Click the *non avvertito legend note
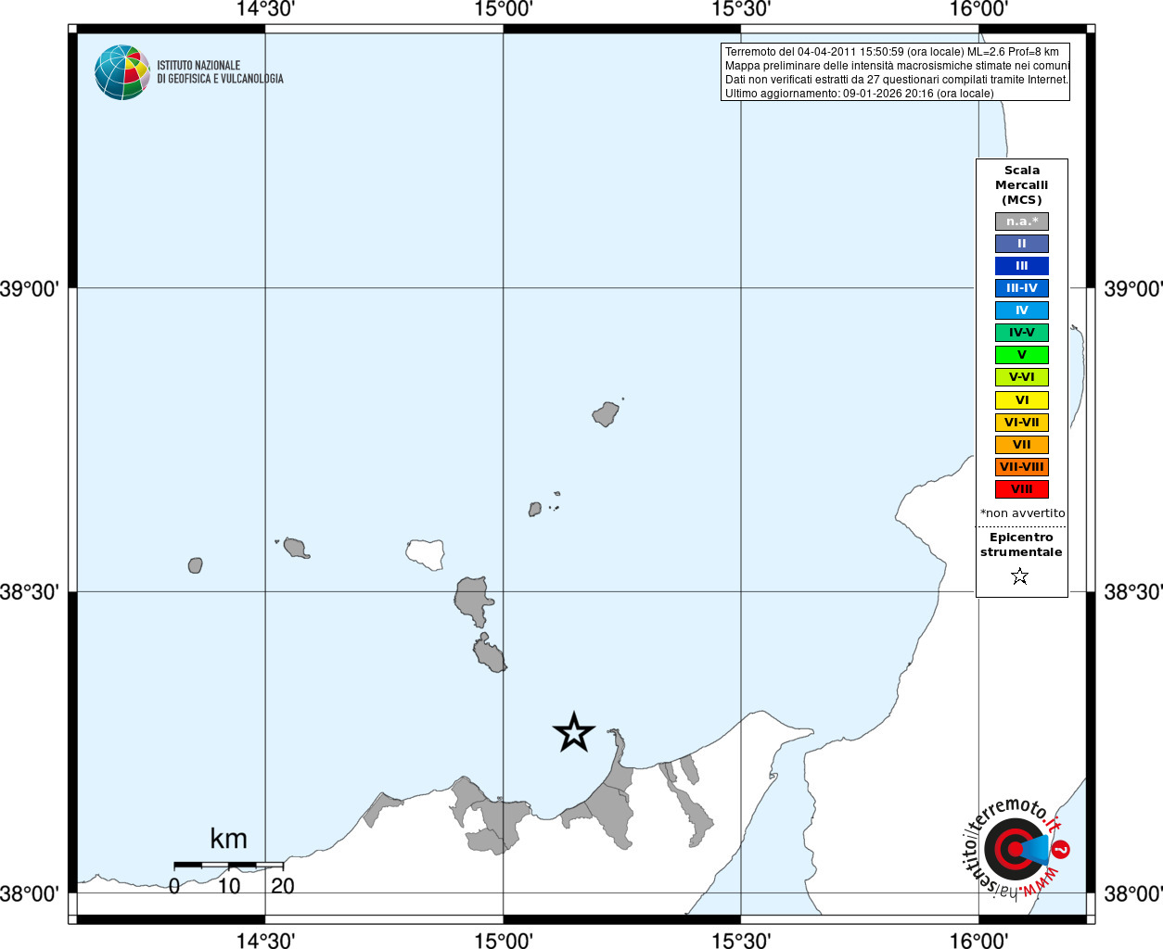The height and width of the screenshot is (949, 1163). (x=1023, y=513)
